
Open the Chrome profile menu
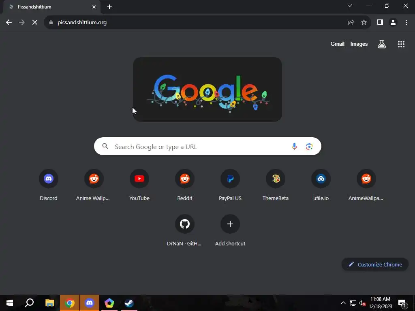click(x=393, y=23)
